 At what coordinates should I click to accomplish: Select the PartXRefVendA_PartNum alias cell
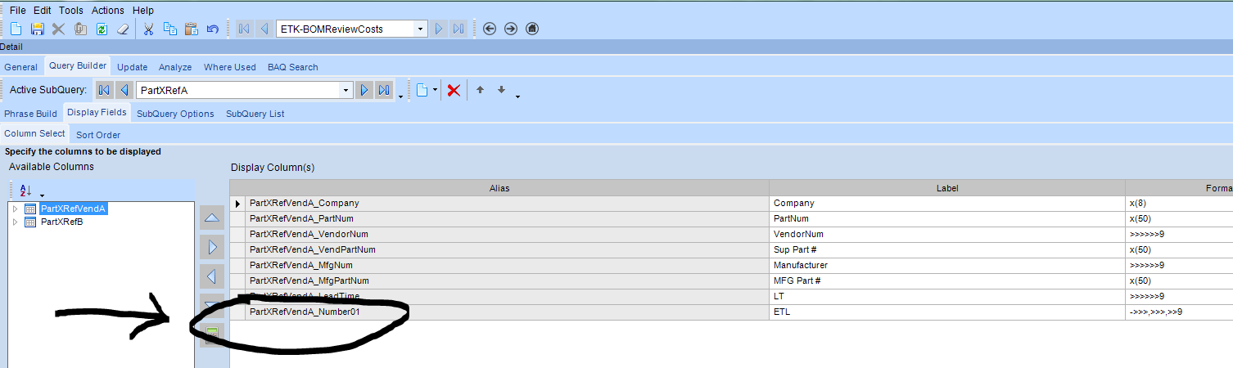click(x=508, y=218)
